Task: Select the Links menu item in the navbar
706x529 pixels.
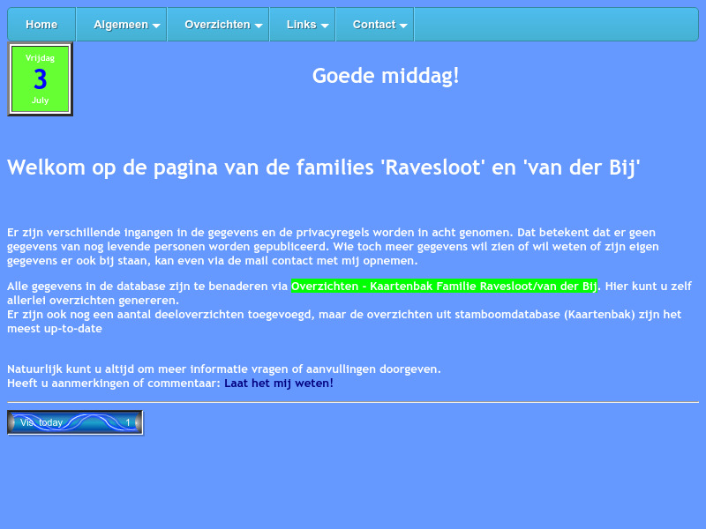Action: pyautogui.click(x=300, y=25)
